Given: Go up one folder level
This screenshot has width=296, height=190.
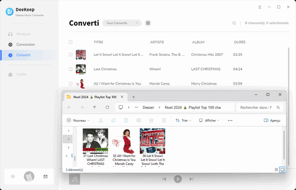Looking at the screenshot, I should click(x=94, y=107).
